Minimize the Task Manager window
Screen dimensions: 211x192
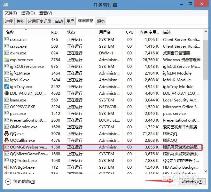182,4
